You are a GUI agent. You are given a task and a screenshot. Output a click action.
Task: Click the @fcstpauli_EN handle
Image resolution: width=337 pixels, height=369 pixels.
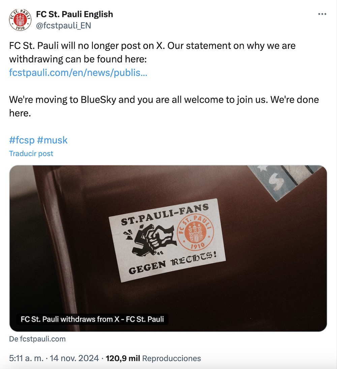[63, 26]
